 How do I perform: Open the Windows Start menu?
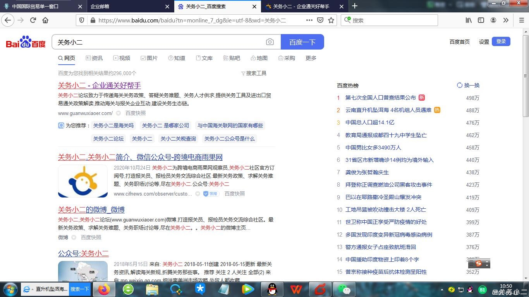[10, 289]
